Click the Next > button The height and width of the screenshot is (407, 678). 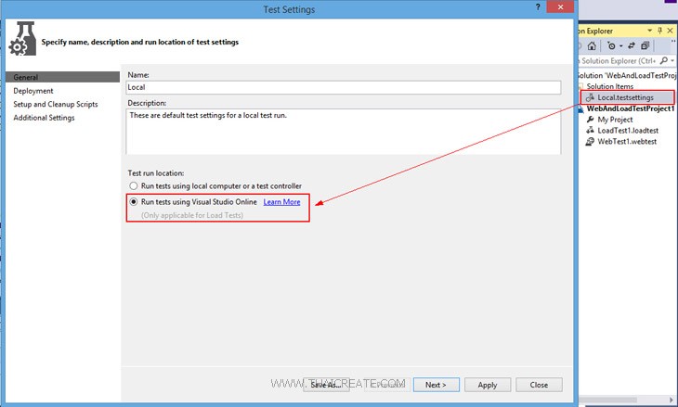[436, 385]
